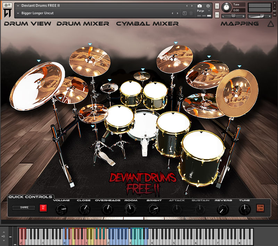Open the marker on the lower-right stacked cymbal
This screenshot has width=278, height=246.
tap(196, 99)
